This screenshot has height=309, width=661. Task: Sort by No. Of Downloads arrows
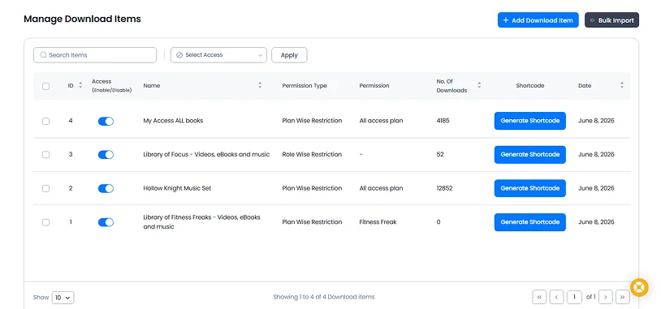coord(479,85)
